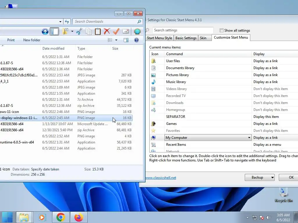Click the Favorites star icon
This screenshot has width=298, height=223.
153,131
